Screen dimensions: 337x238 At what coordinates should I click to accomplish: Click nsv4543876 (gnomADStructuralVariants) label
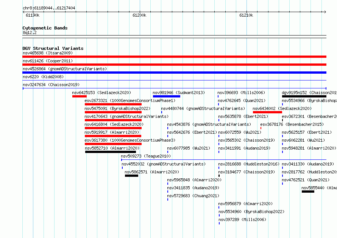209,124
